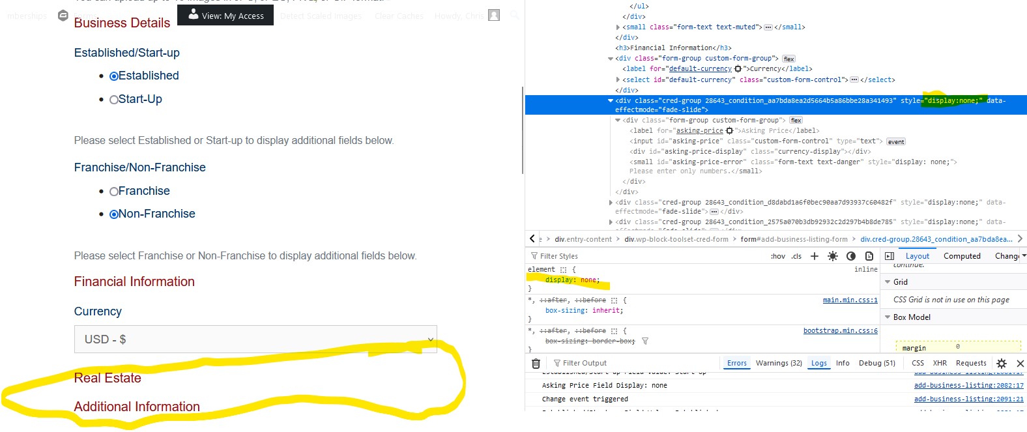Select the Established radio button

coord(113,76)
